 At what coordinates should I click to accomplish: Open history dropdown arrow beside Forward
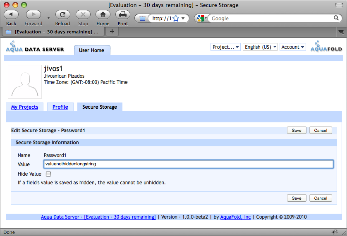click(48, 18)
